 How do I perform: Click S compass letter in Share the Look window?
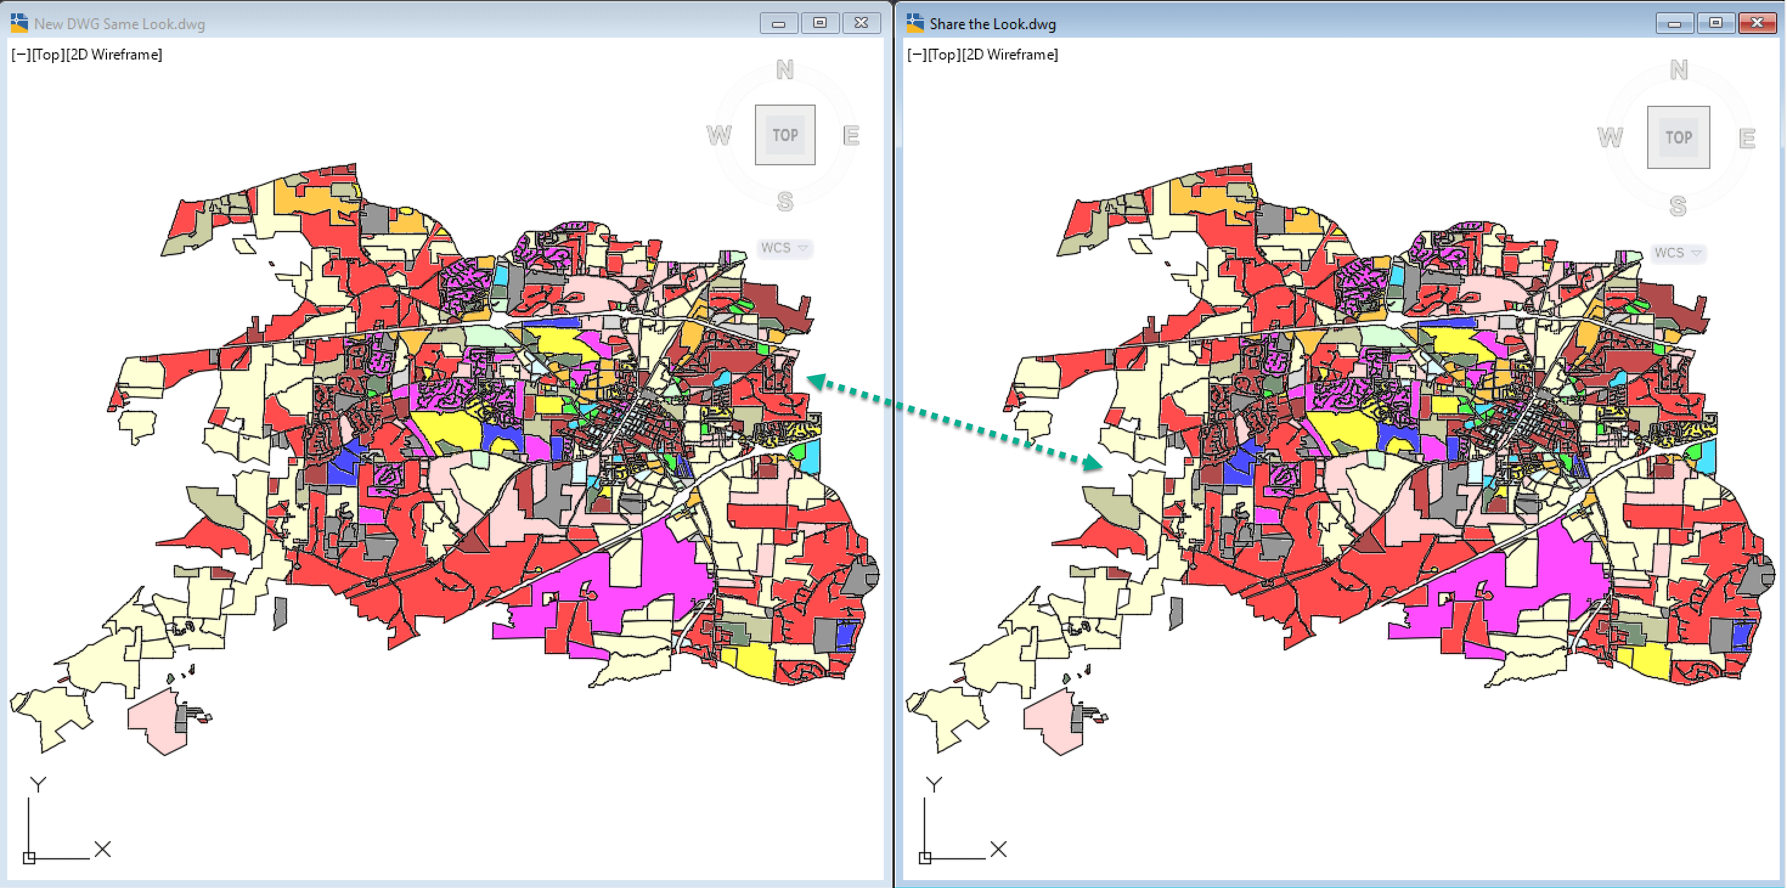[x=1678, y=206]
